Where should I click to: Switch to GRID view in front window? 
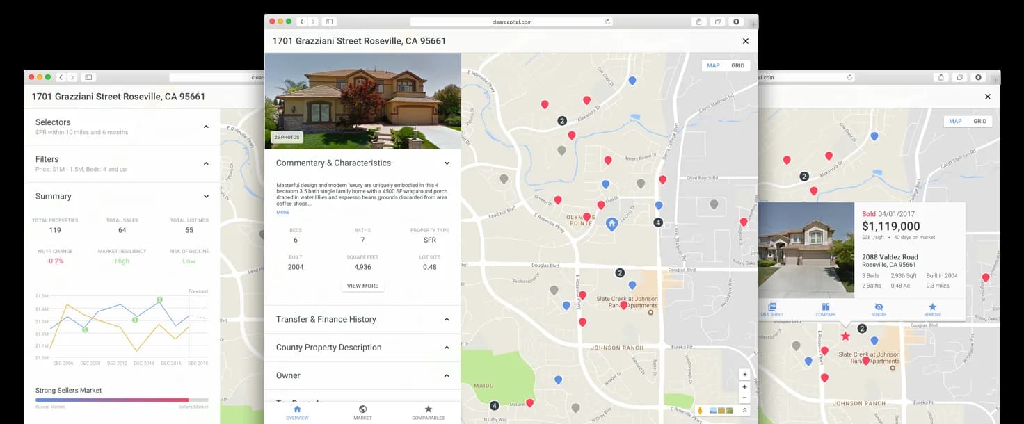pos(737,65)
